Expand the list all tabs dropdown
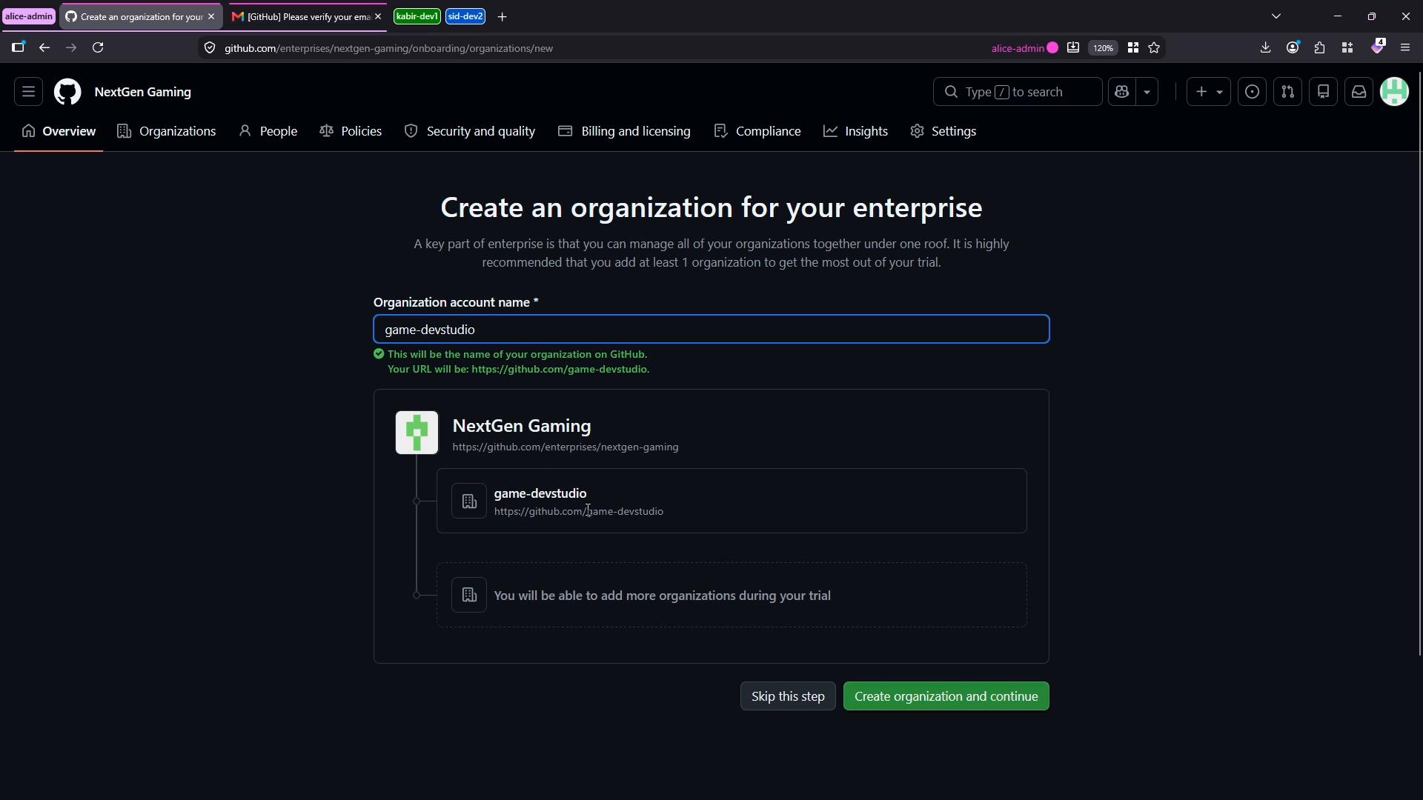Image resolution: width=1423 pixels, height=800 pixels. click(x=1276, y=16)
